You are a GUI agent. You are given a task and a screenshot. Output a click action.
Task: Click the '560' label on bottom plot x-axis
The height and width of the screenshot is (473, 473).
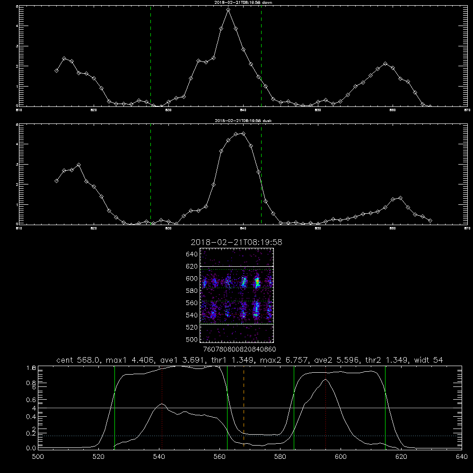coord(219,457)
